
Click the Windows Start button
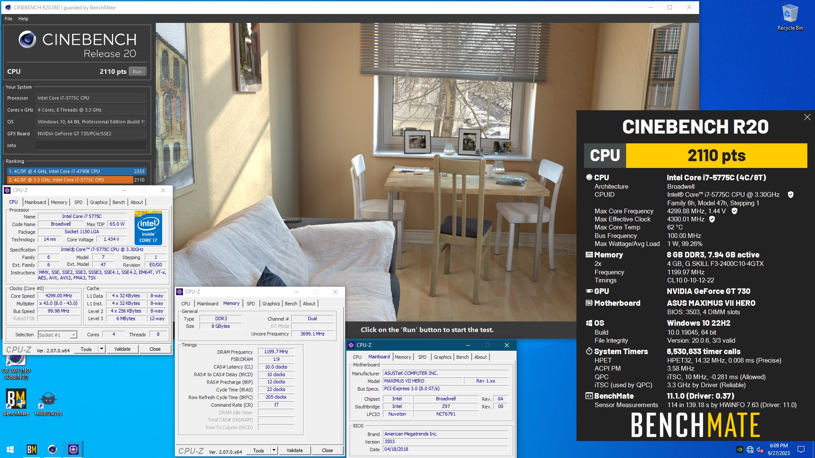(x=10, y=450)
